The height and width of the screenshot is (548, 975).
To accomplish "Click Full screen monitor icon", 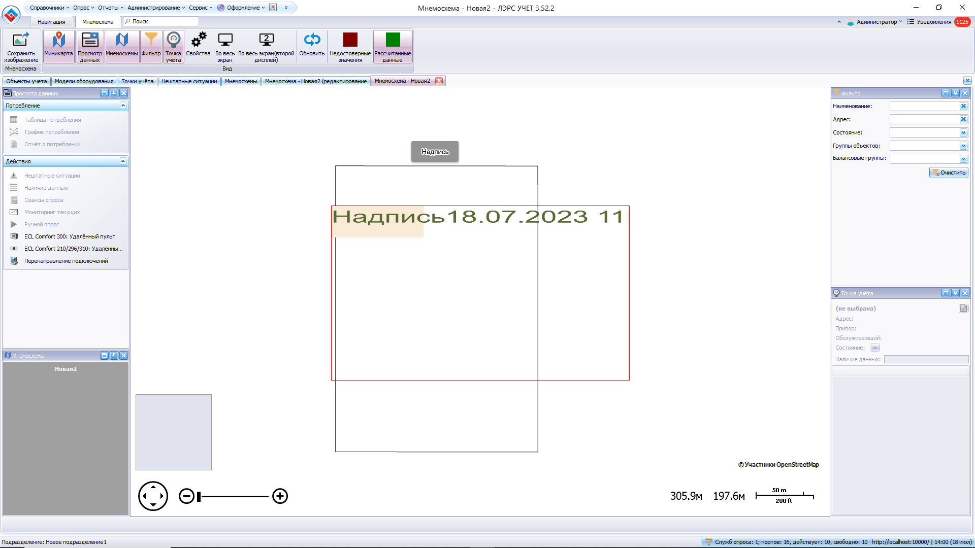I will [225, 41].
